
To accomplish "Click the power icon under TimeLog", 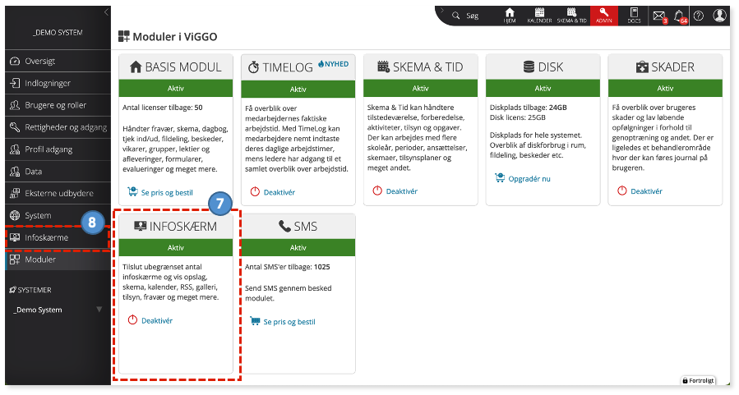I will [x=255, y=191].
